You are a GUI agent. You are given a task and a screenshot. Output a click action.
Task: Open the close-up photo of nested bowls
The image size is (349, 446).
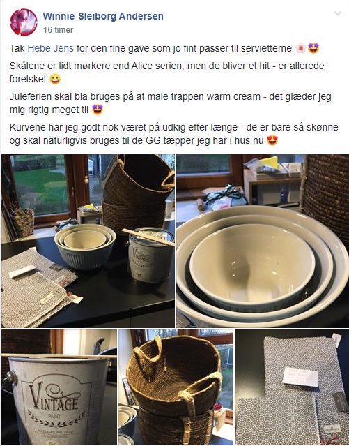pos(263,241)
